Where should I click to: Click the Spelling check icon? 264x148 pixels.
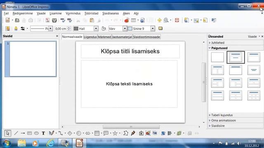pyautogui.click(x=63, y=20)
